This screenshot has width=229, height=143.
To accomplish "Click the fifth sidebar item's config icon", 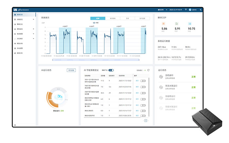I will click(x=15, y=34).
